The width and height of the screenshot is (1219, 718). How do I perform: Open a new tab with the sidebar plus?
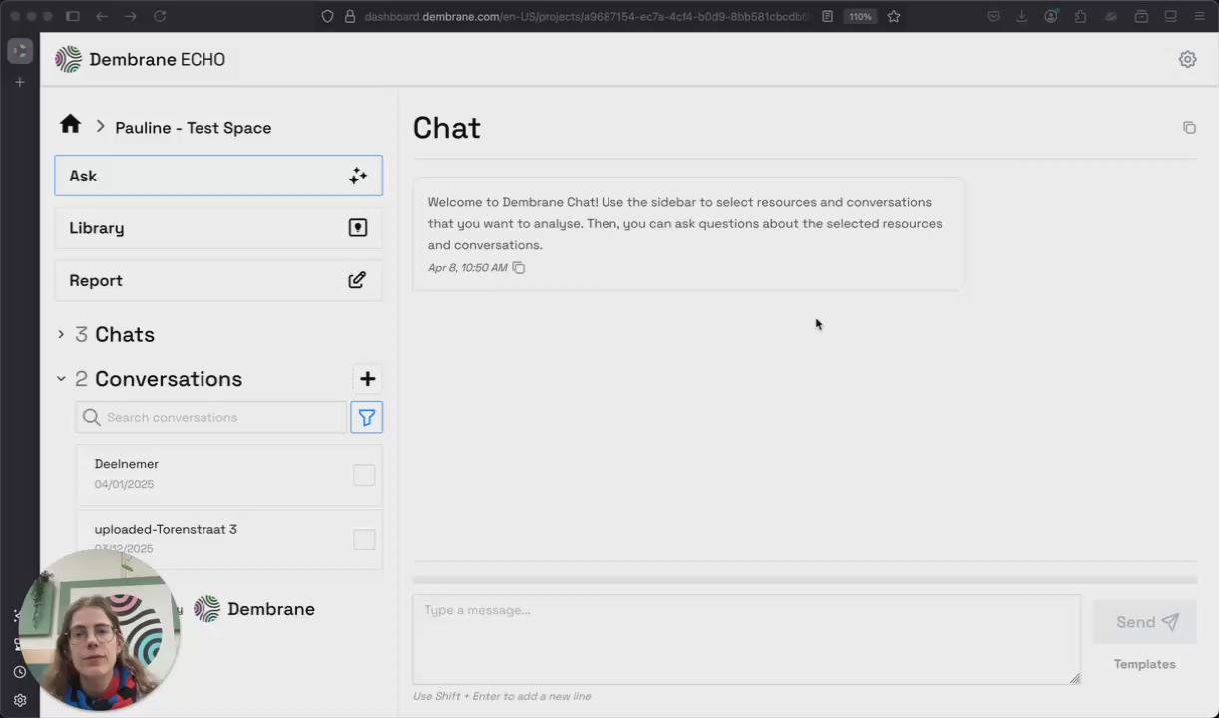(x=19, y=82)
